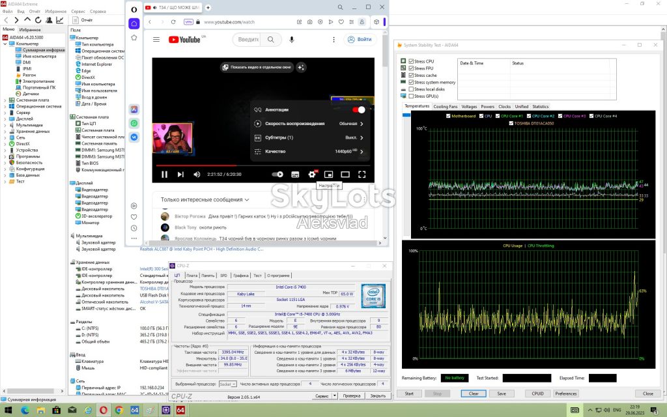Open Preferences in System Stability Test
Screen dimensions: 667x417
[566, 394]
